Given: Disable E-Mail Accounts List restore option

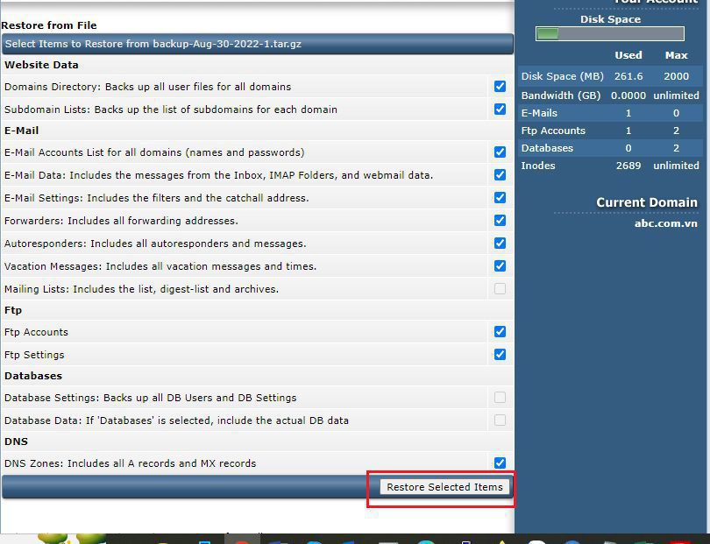Looking at the screenshot, I should coord(500,152).
